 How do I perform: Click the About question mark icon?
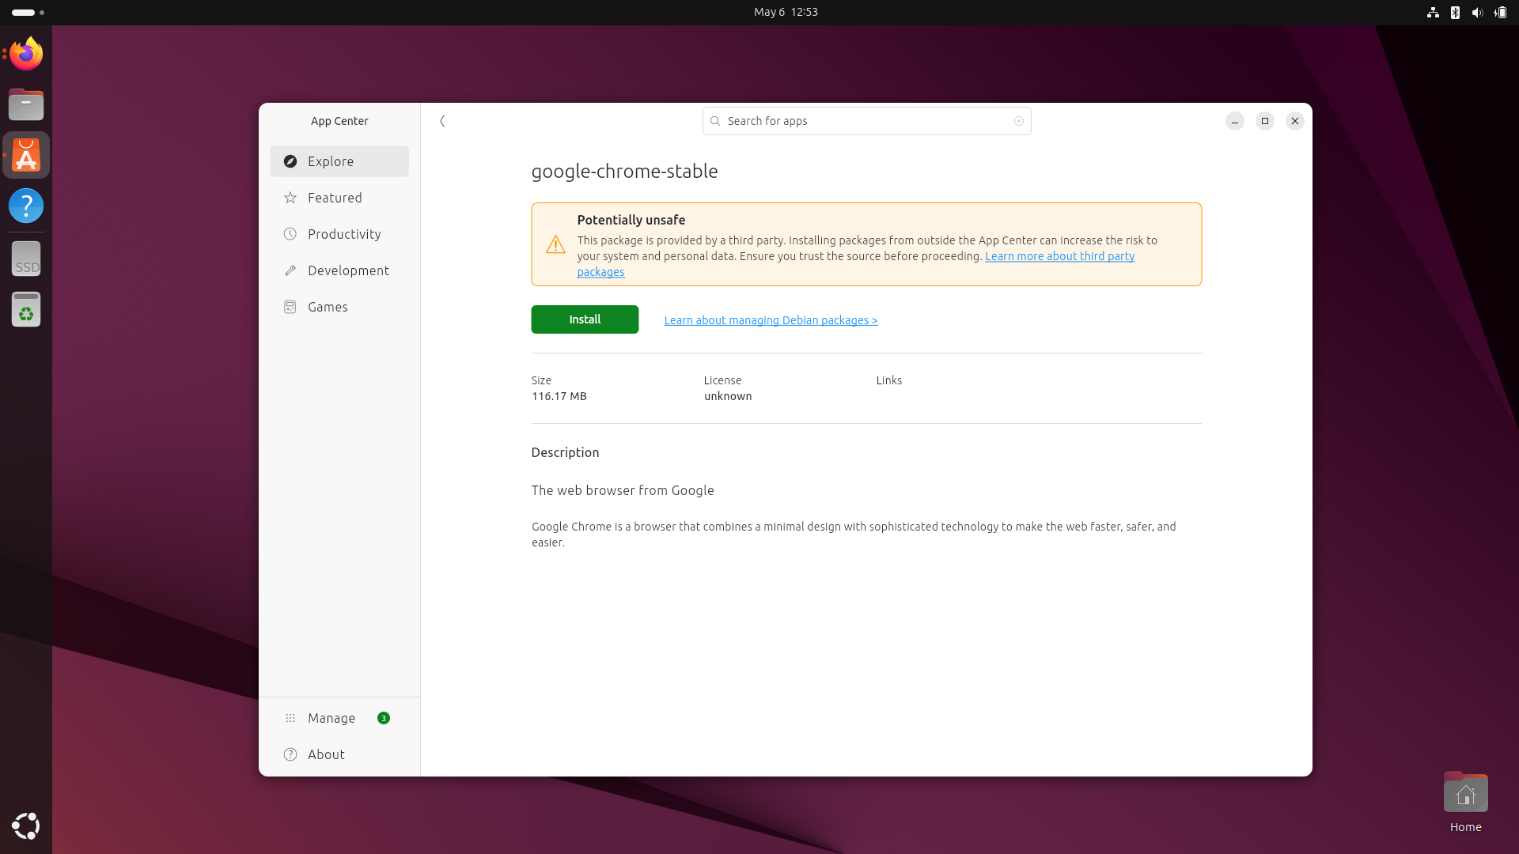pyautogui.click(x=290, y=754)
